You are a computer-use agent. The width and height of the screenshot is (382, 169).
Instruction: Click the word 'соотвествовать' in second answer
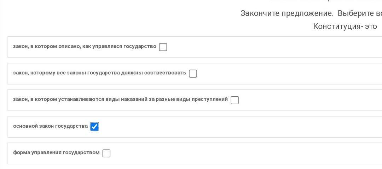point(166,73)
